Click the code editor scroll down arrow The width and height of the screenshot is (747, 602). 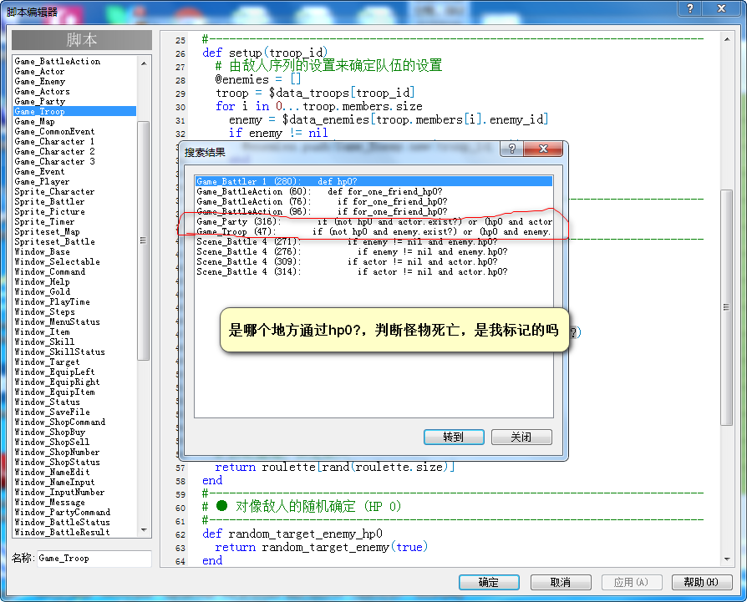tap(726, 559)
